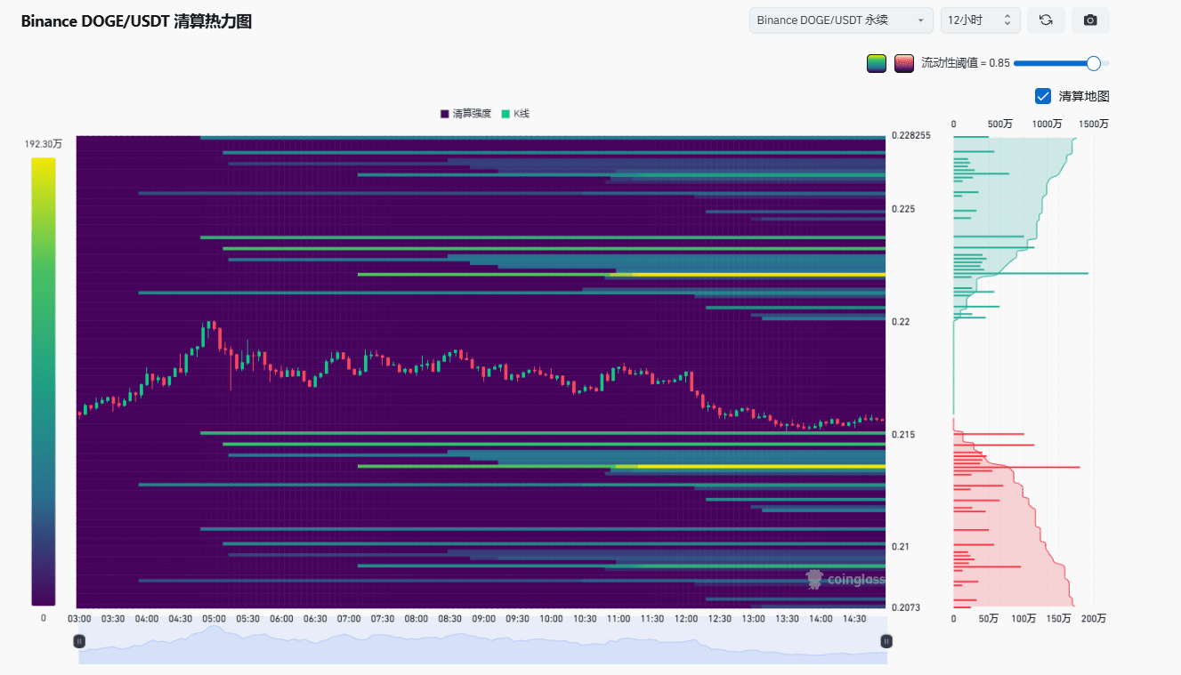Click the tall green candlestick at 05:00
The height and width of the screenshot is (675, 1181).
click(x=203, y=337)
